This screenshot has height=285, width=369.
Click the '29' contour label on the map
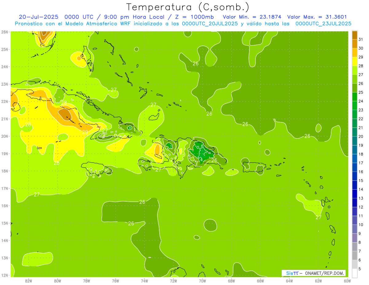(85, 132)
